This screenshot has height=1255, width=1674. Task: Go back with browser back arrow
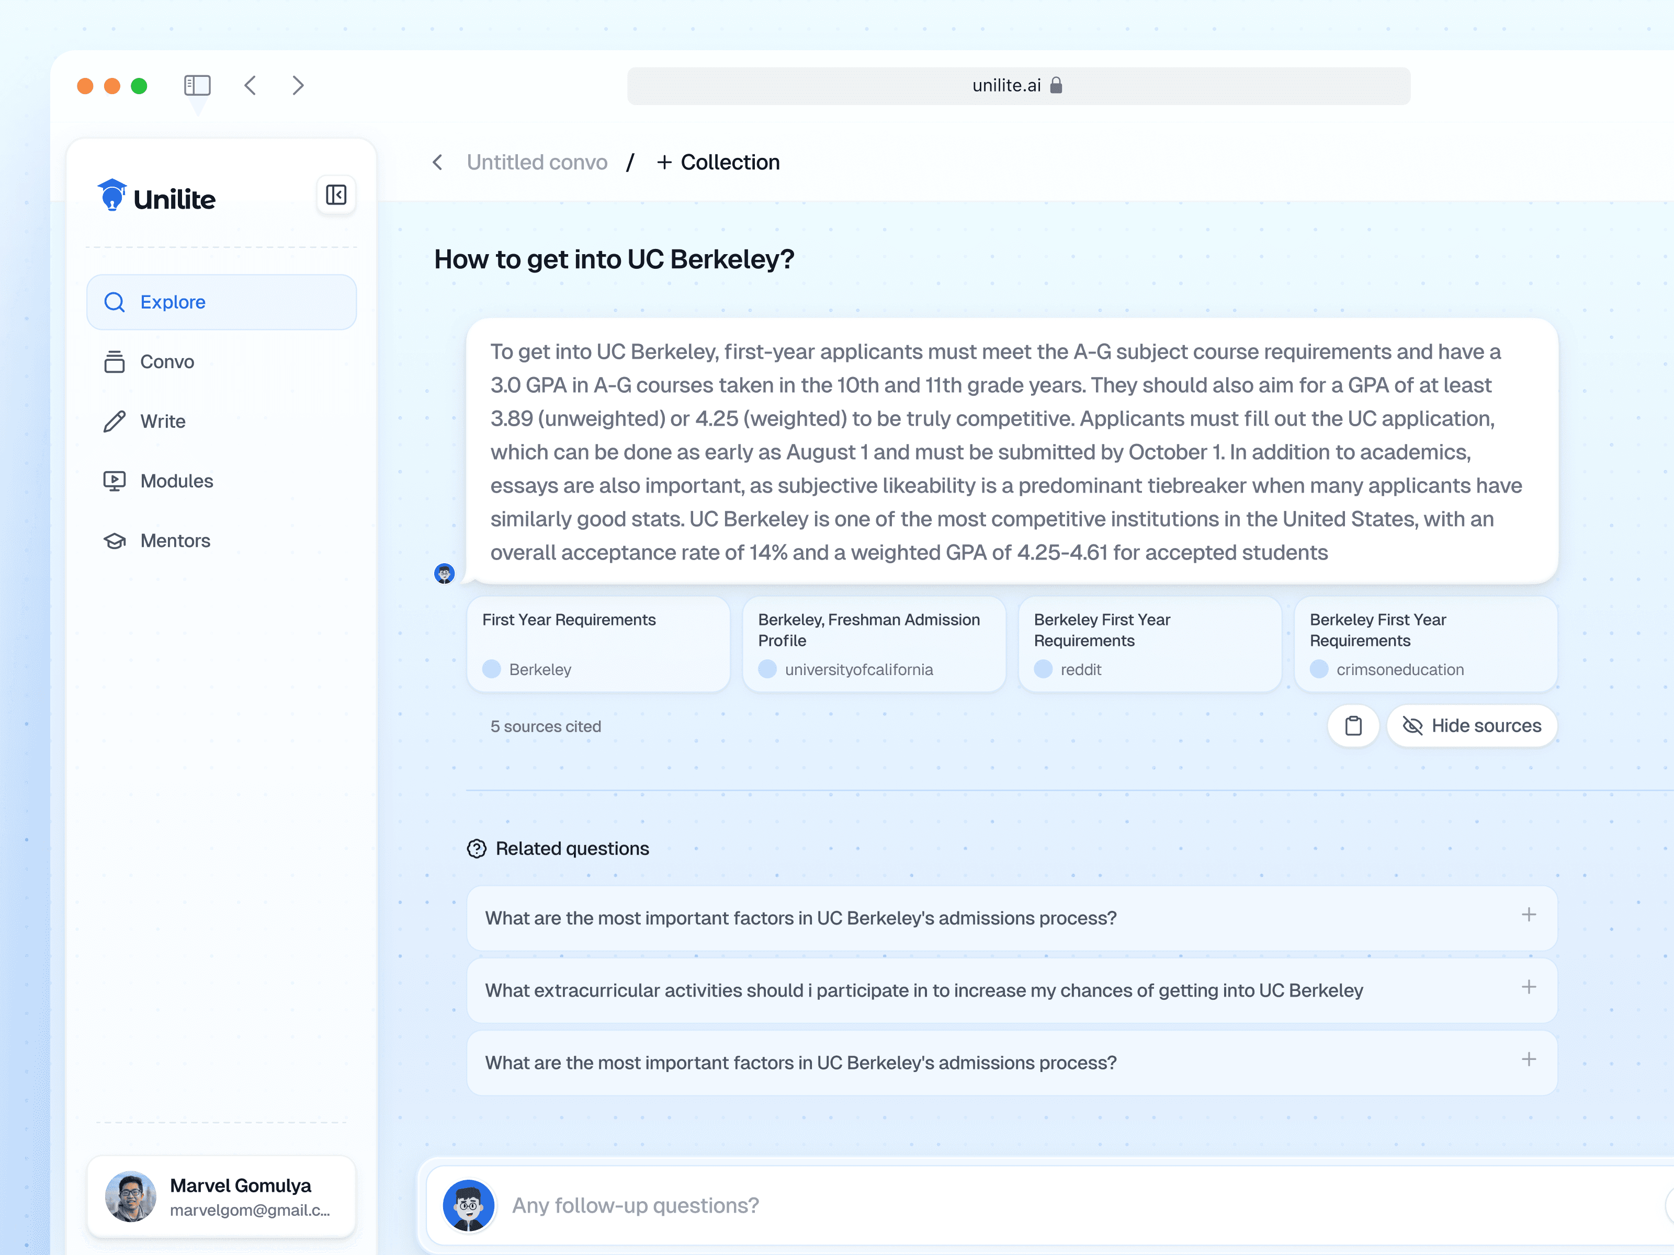tap(251, 85)
